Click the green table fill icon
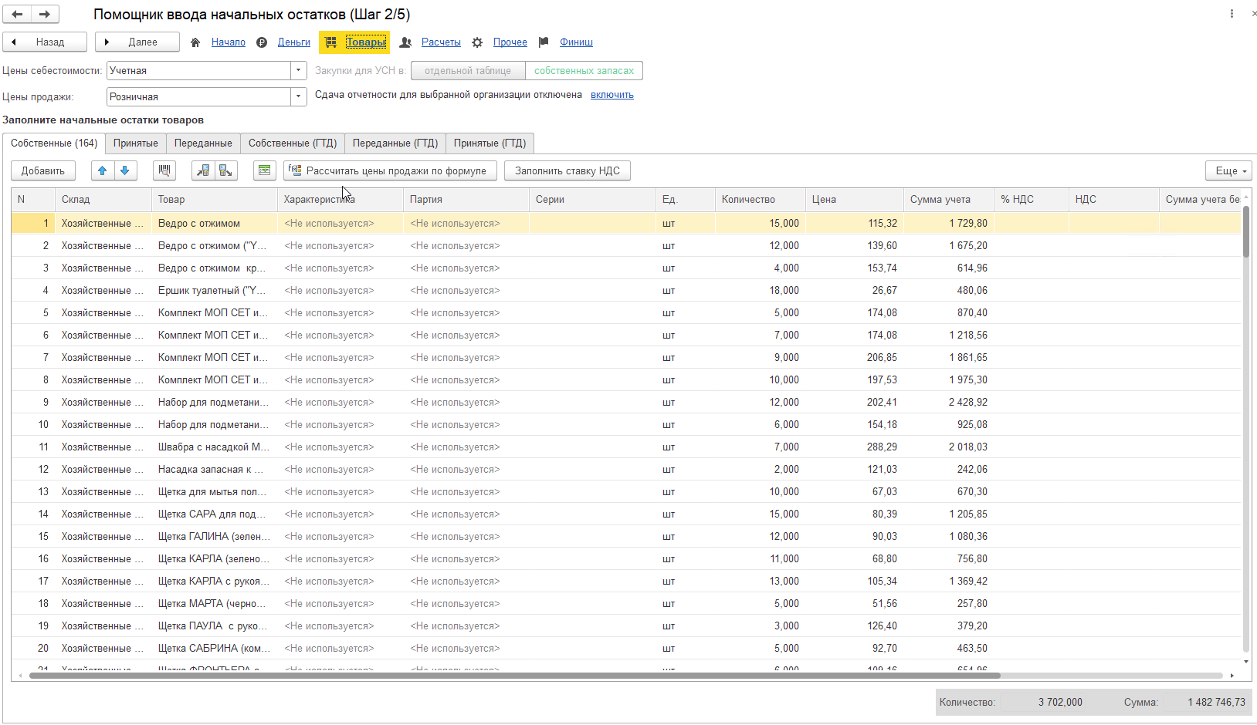 pos(265,170)
